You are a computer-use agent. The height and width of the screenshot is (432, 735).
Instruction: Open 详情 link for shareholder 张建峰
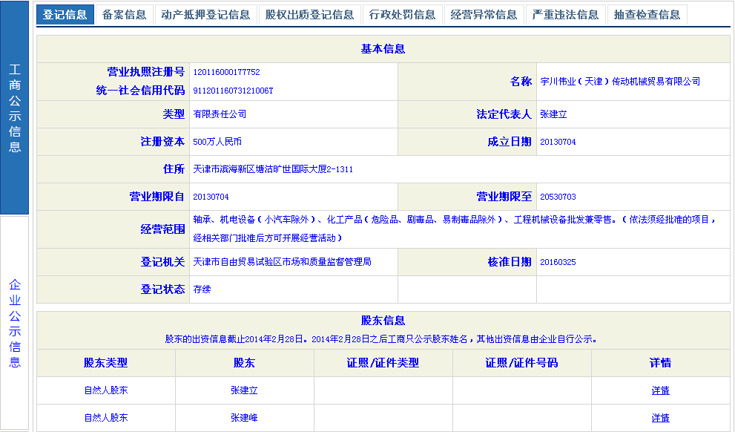pos(660,418)
